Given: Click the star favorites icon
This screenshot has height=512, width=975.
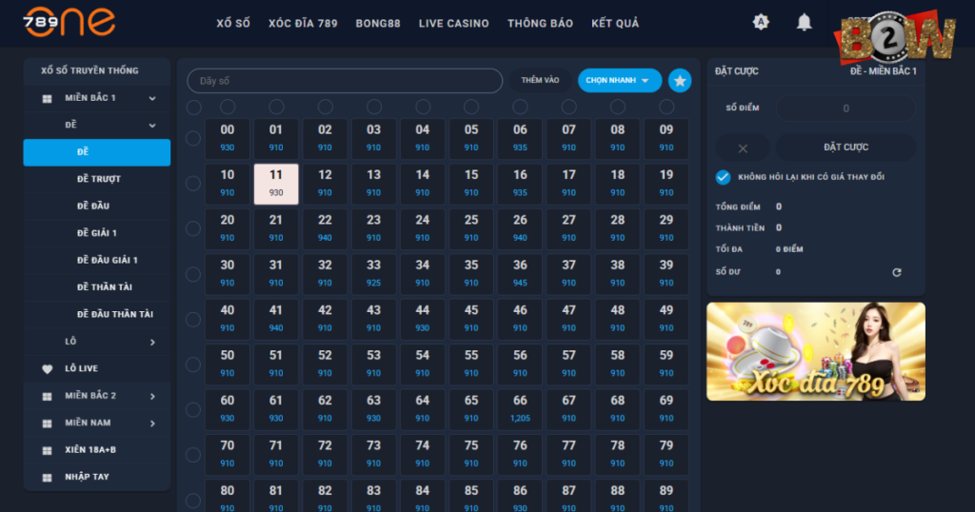Looking at the screenshot, I should 680,81.
